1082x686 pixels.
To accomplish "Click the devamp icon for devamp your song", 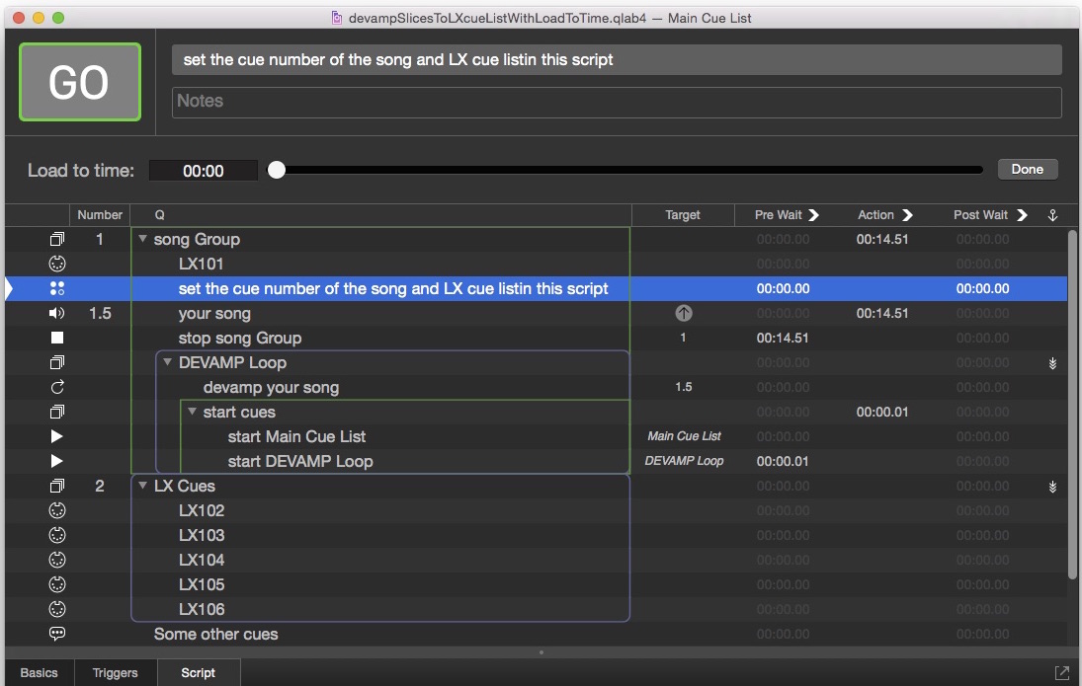I will tap(56, 387).
